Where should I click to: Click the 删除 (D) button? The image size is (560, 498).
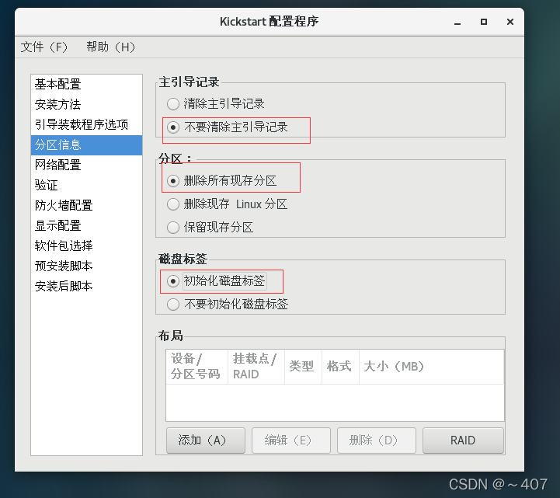(x=377, y=441)
